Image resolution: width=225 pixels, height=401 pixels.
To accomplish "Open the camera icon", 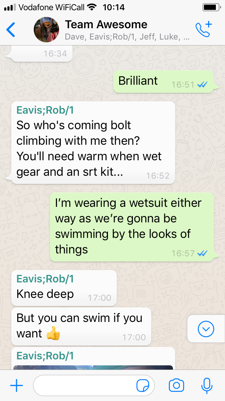I will tap(176, 385).
